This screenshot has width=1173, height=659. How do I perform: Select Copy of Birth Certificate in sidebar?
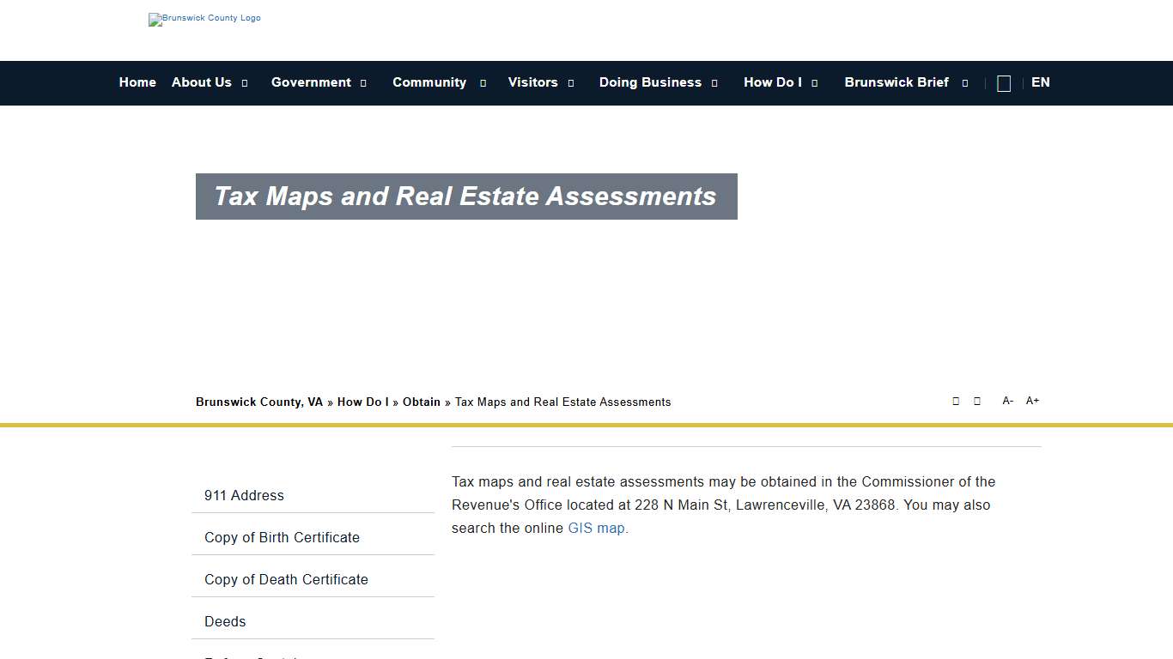tap(282, 537)
